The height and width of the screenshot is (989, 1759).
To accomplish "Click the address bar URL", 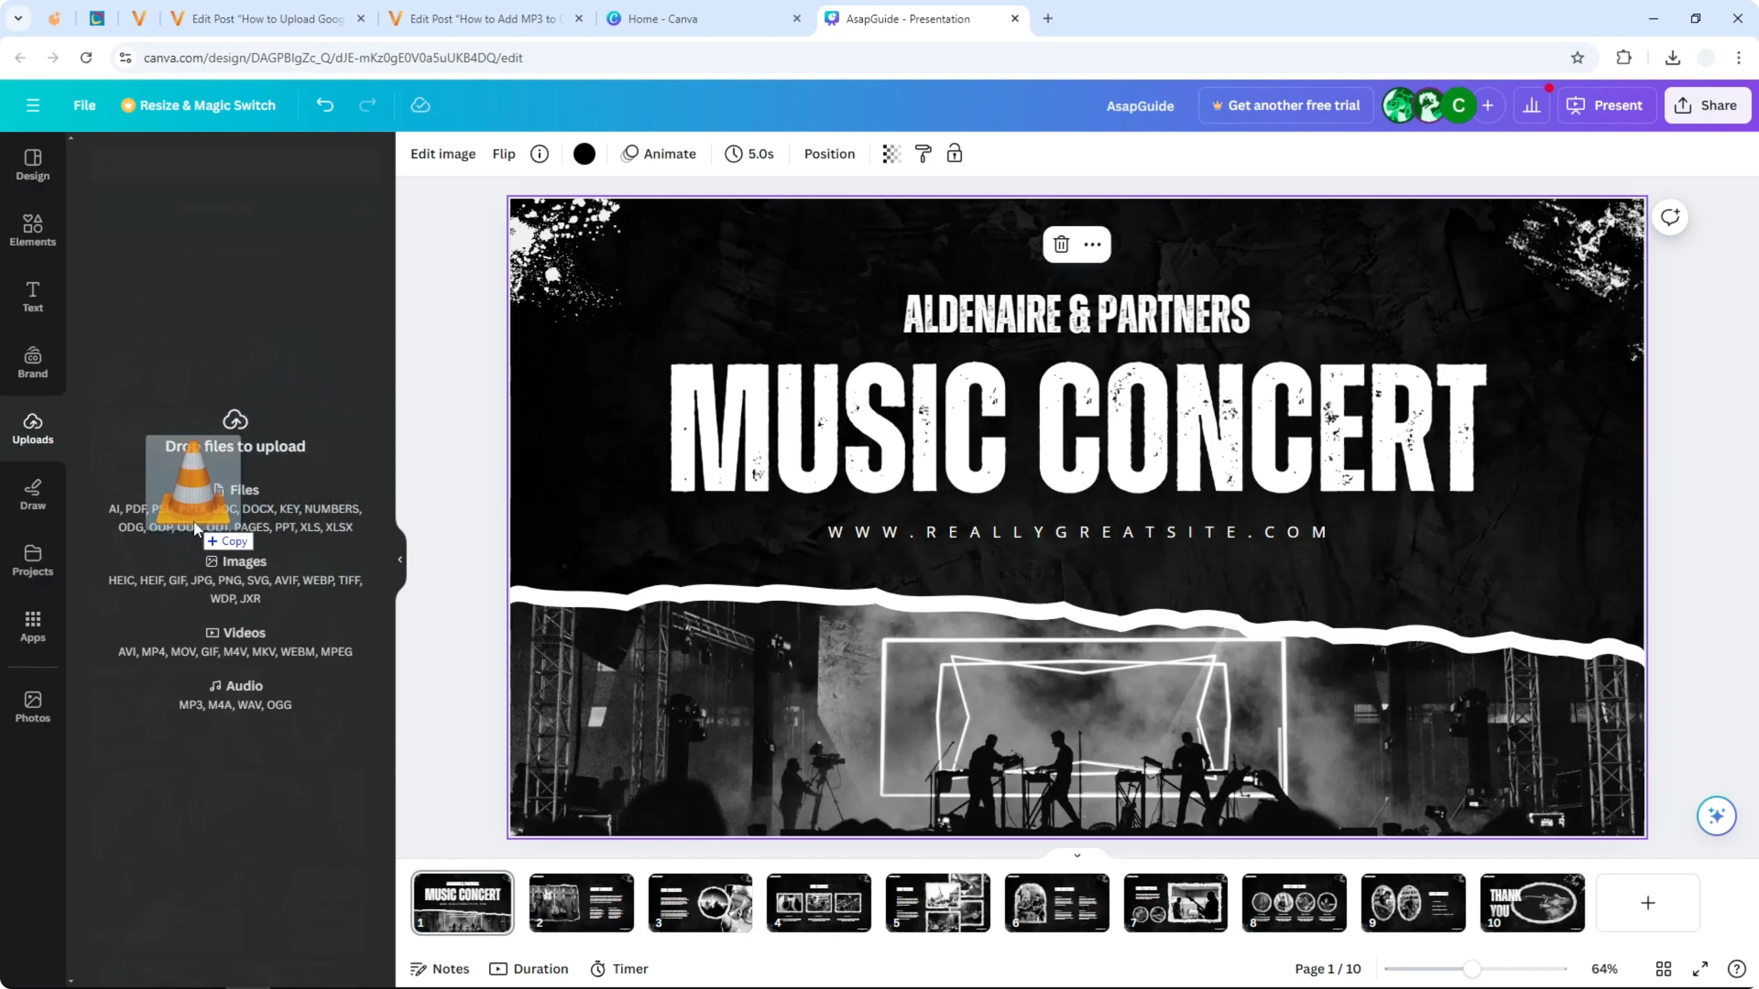I will 333,58.
